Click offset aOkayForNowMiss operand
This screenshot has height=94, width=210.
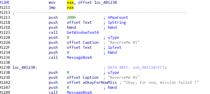click(x=92, y=82)
